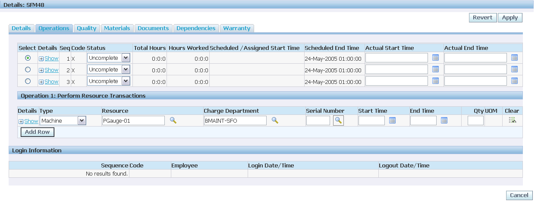Click the Cancel button

[x=519, y=195]
